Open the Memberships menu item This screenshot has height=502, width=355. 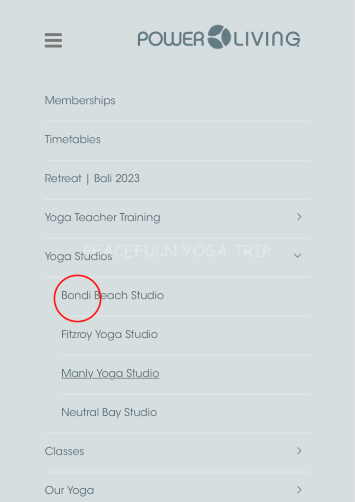tap(80, 100)
